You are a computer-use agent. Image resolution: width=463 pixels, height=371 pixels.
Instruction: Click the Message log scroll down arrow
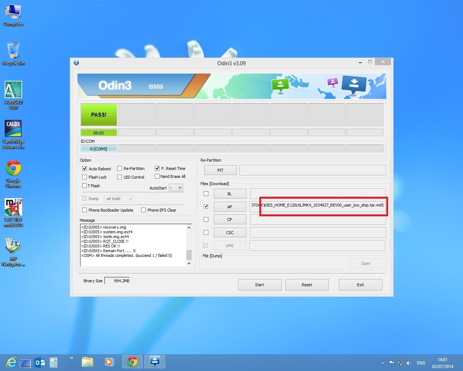[189, 263]
